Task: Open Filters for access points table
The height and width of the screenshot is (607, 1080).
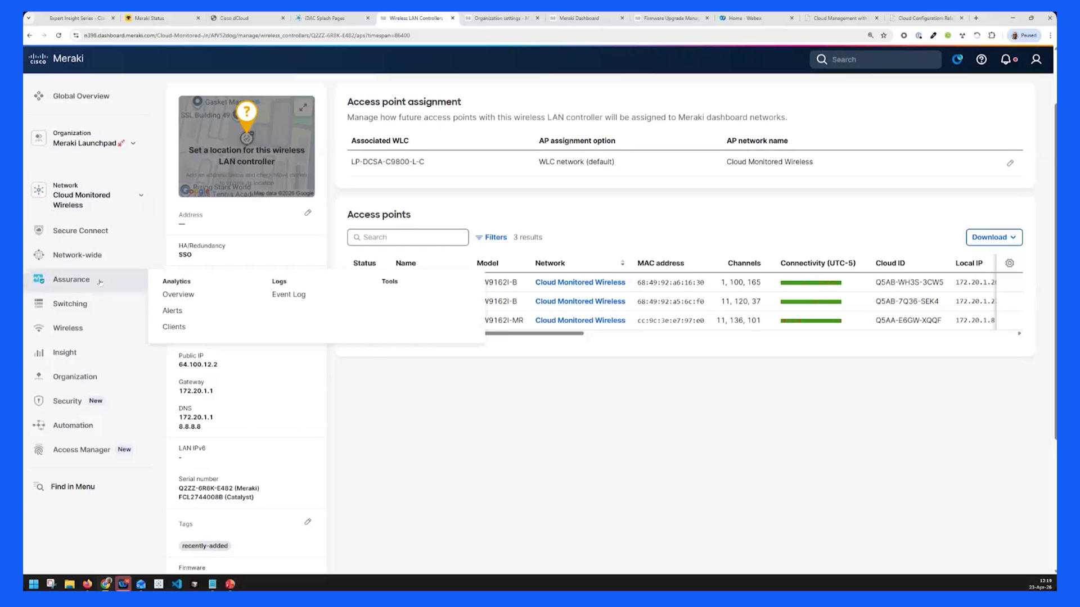Action: pos(491,237)
